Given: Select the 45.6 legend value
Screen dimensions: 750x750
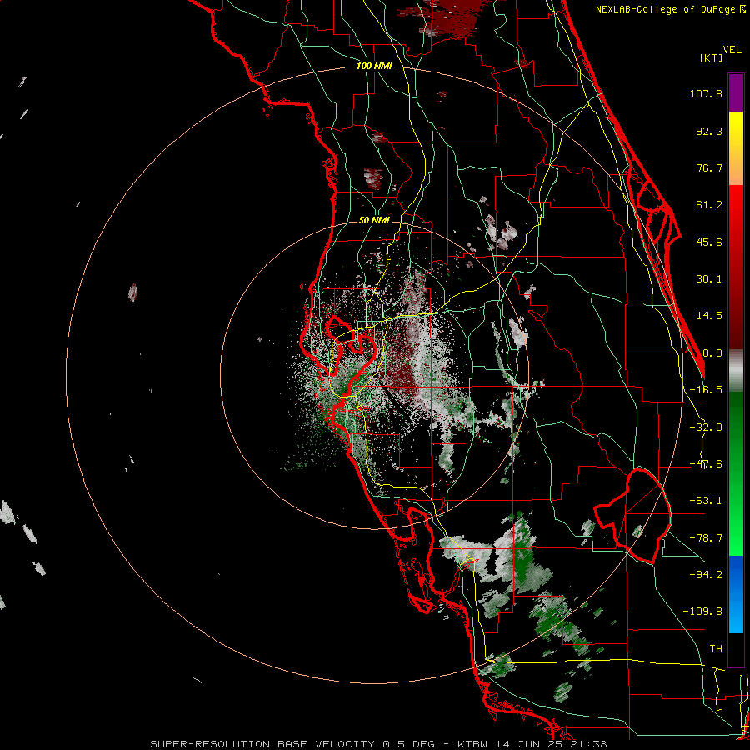Looking at the screenshot, I should pos(709,242).
